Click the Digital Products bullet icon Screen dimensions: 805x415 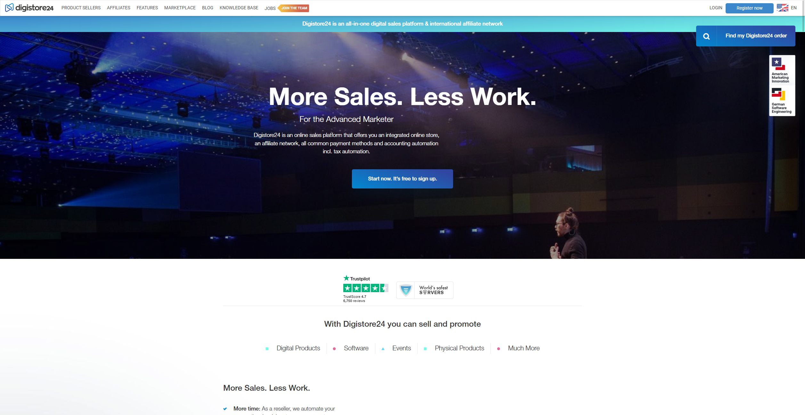tap(267, 348)
